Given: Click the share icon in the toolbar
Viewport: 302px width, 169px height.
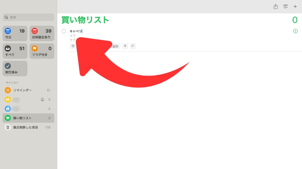Looking at the screenshot, I should pos(276,6).
